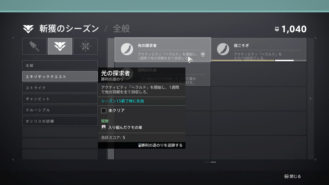Click the mouse icon beside 勝利の道のりを追跡する

coord(140,145)
